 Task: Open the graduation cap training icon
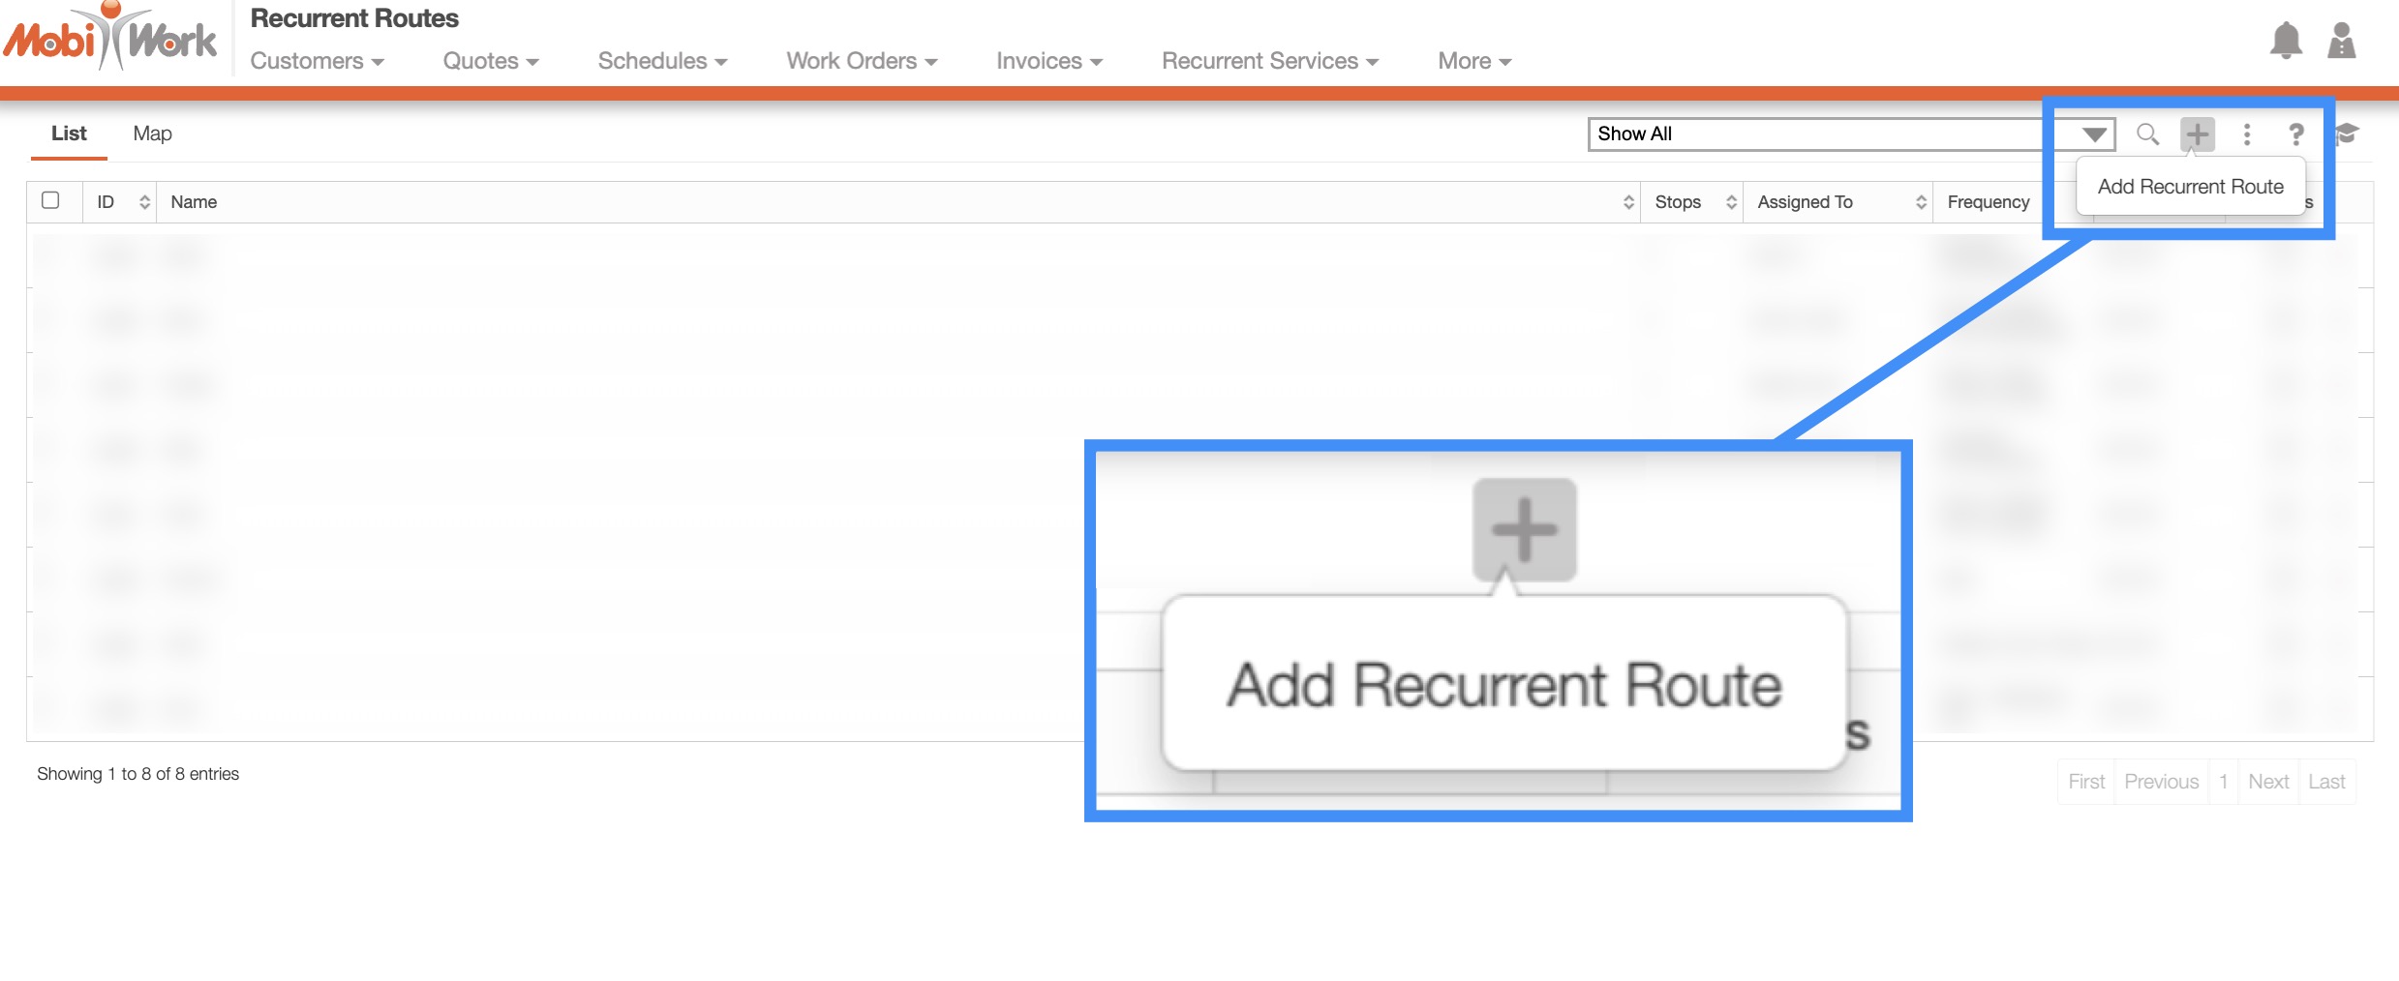(2347, 134)
